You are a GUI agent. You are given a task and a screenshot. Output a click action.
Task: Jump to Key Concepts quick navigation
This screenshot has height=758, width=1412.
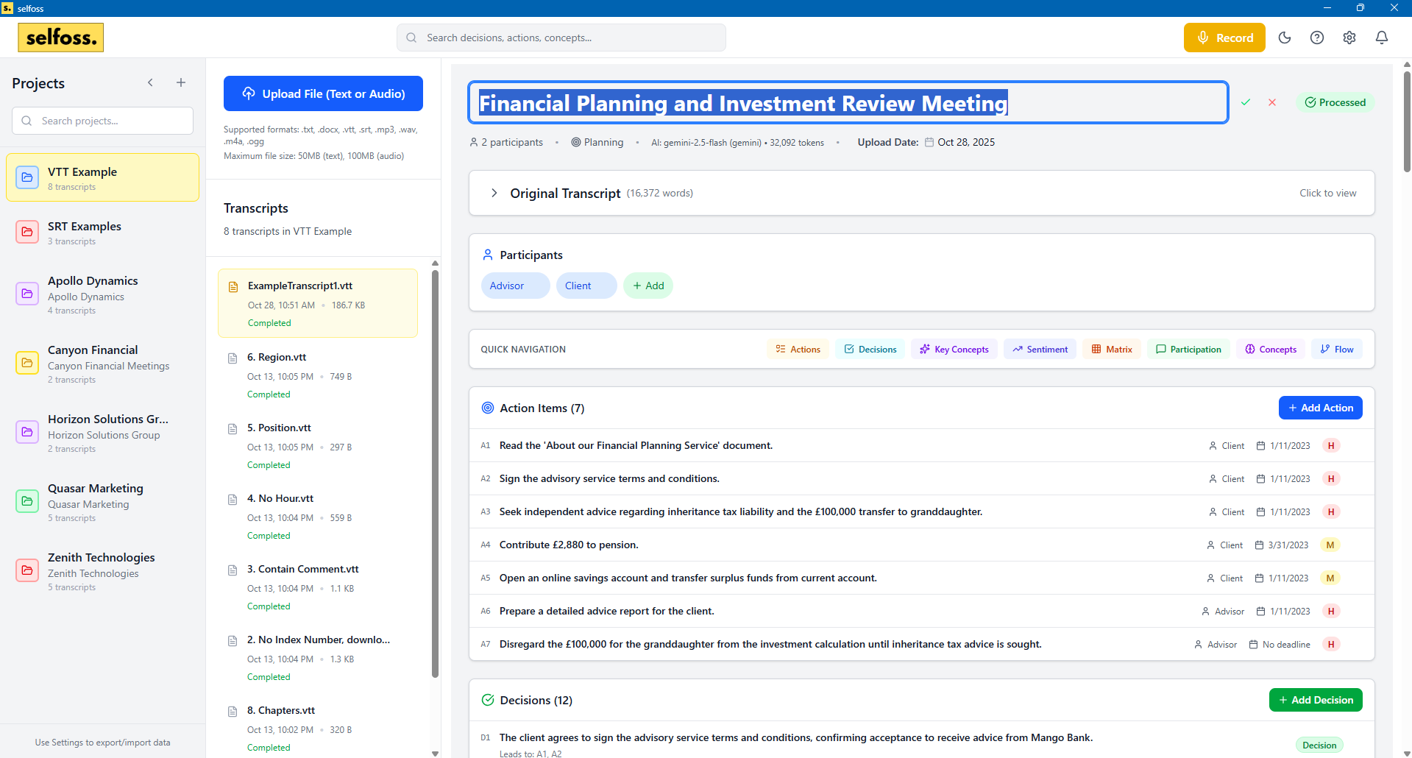point(954,349)
